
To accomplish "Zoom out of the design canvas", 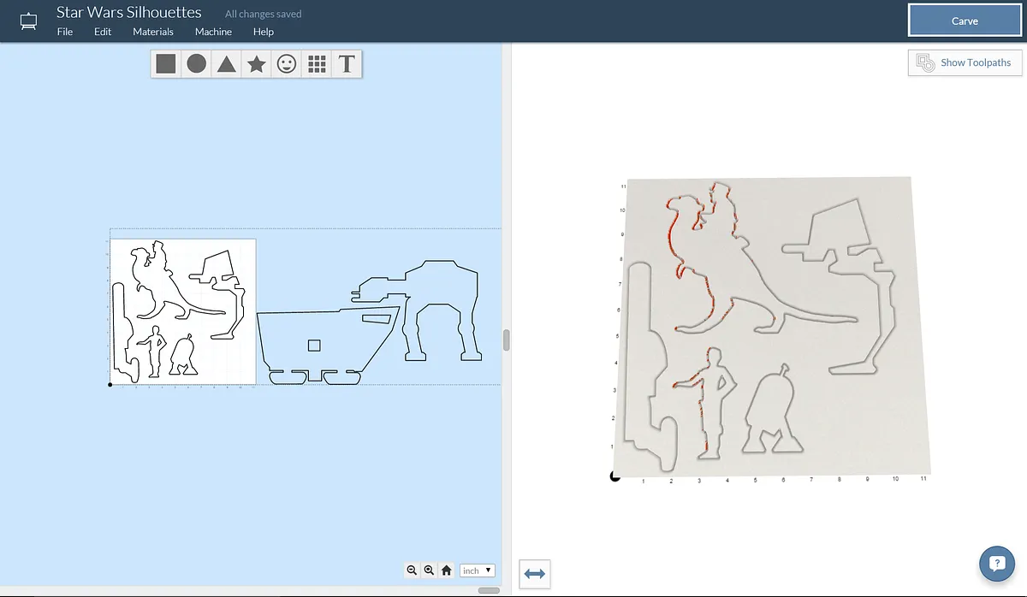I will (412, 570).
